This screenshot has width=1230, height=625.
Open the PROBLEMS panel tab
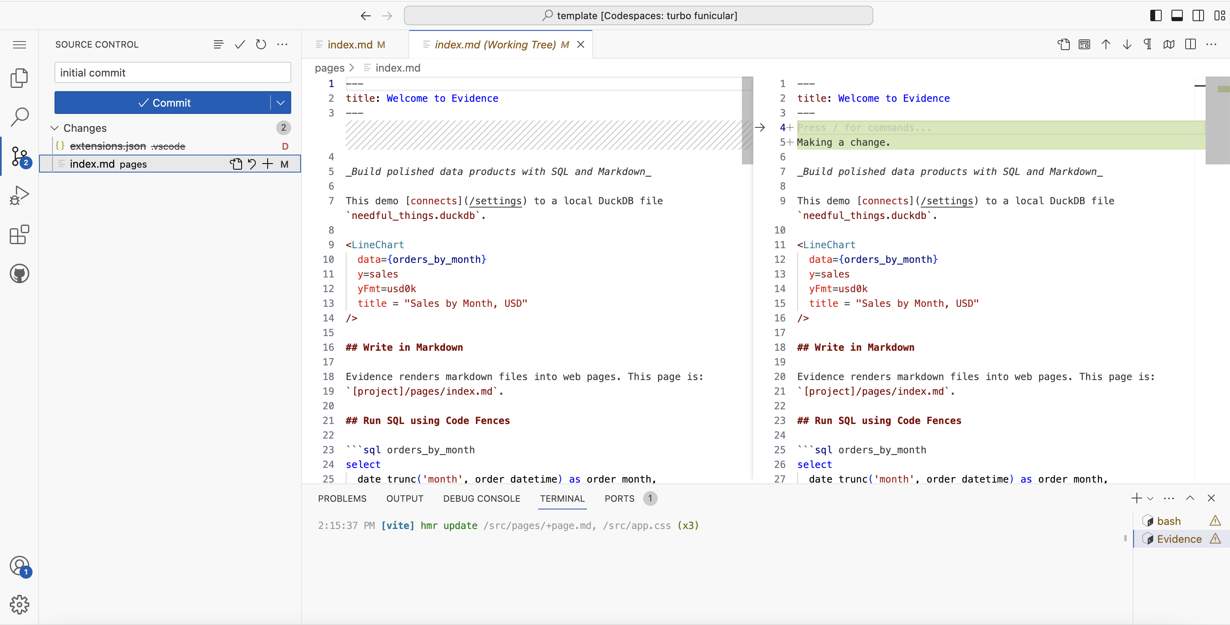[342, 498]
